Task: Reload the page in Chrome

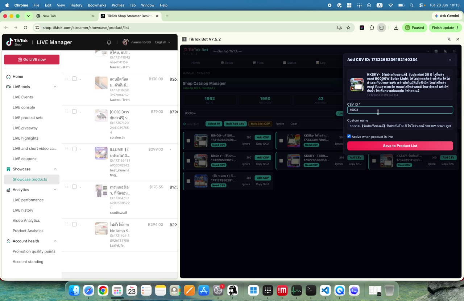Action: coord(25,27)
